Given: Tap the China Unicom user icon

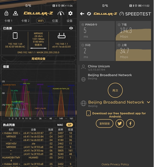Looking at the screenshot, I should (x=83, y=67).
